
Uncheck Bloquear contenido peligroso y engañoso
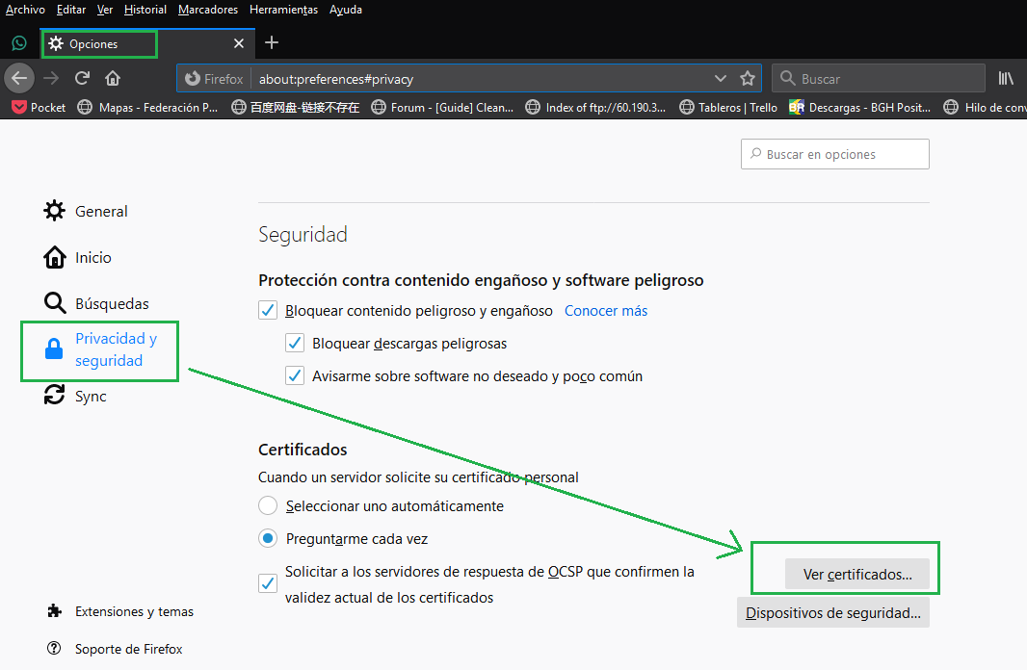pyautogui.click(x=268, y=311)
